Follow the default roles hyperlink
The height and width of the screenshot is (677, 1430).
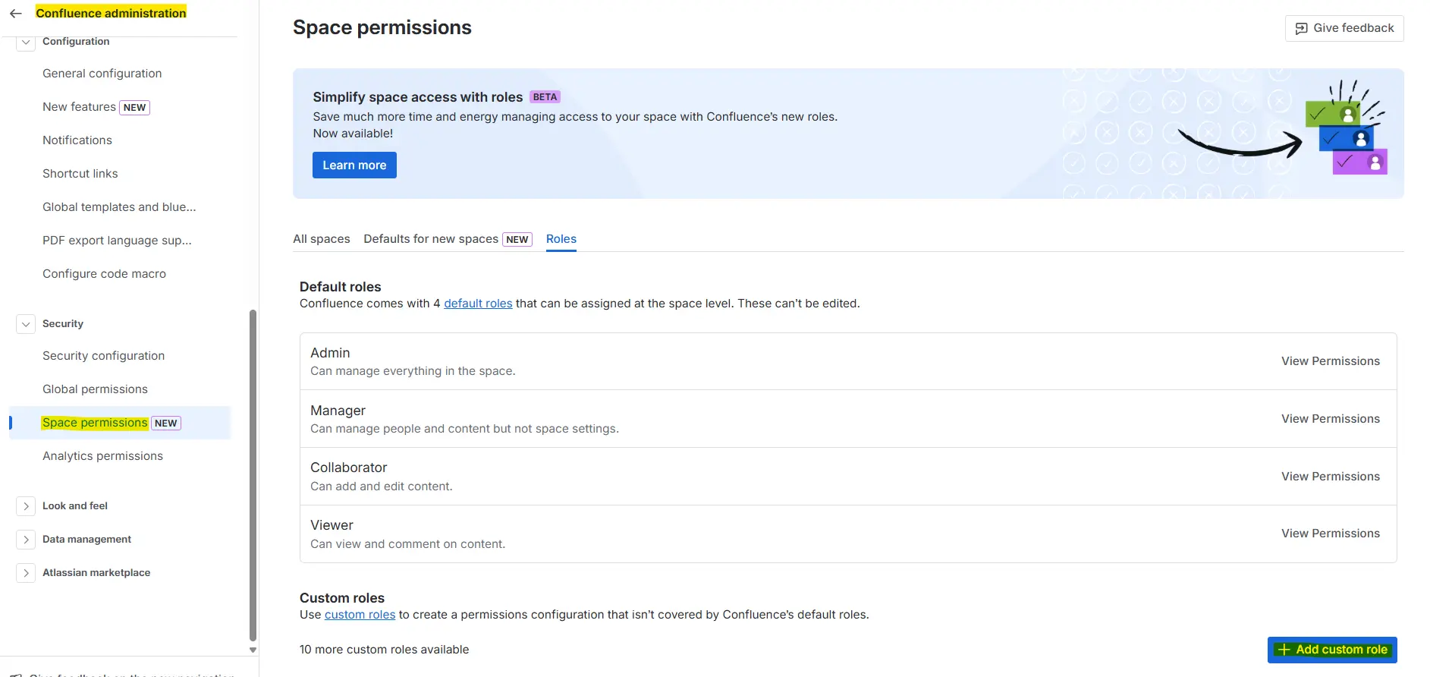(x=478, y=304)
